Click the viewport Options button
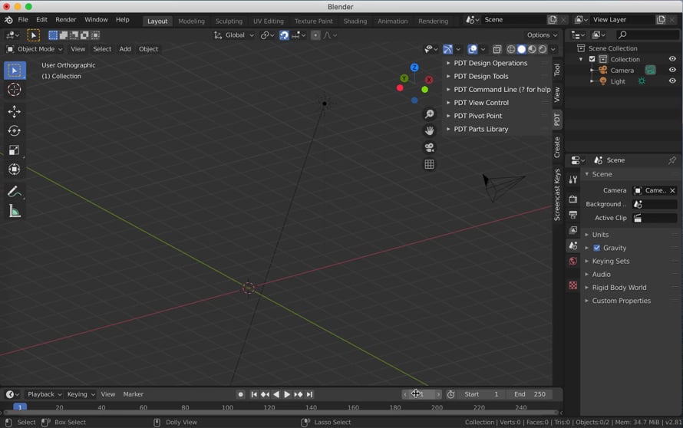This screenshot has height=428, width=683. click(x=542, y=35)
